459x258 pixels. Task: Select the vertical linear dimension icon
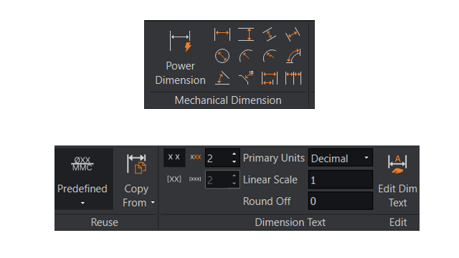[246, 34]
